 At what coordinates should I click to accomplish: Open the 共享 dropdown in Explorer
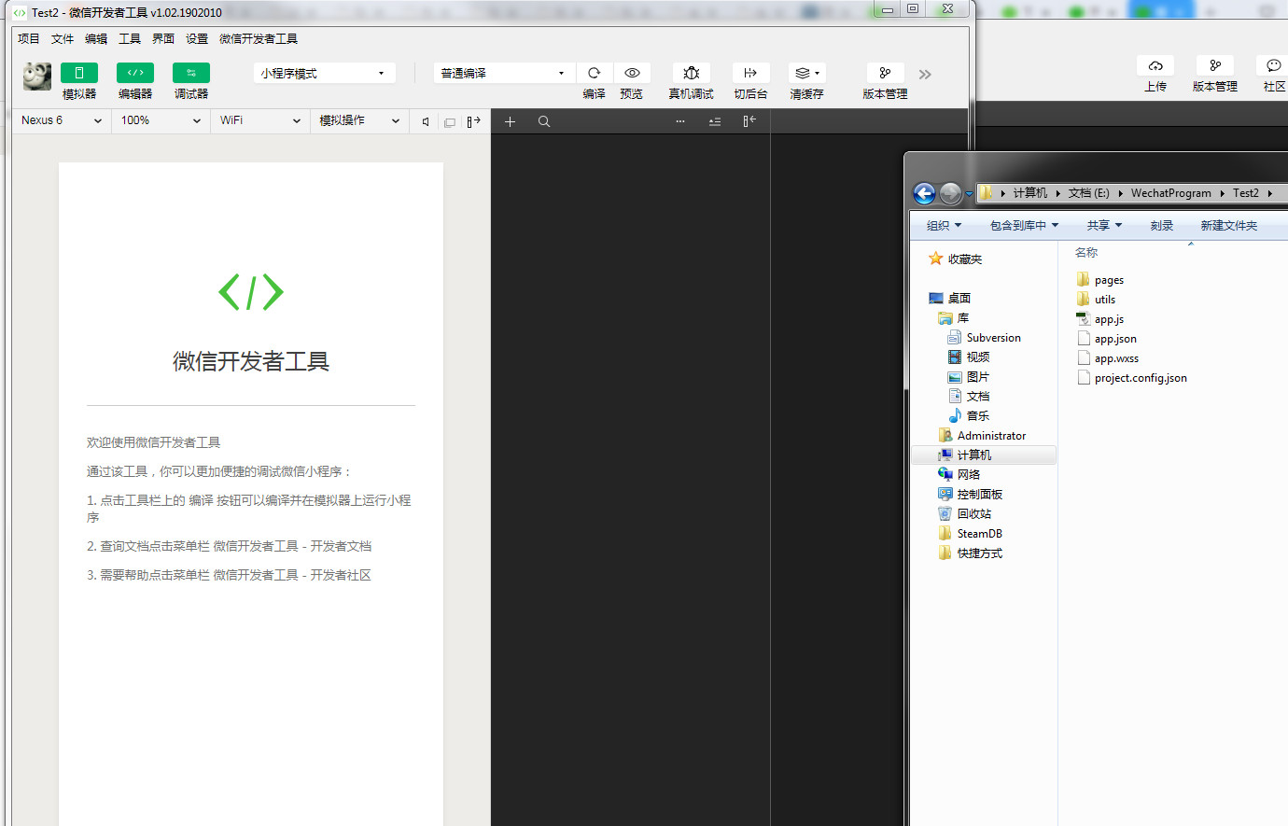point(1104,226)
